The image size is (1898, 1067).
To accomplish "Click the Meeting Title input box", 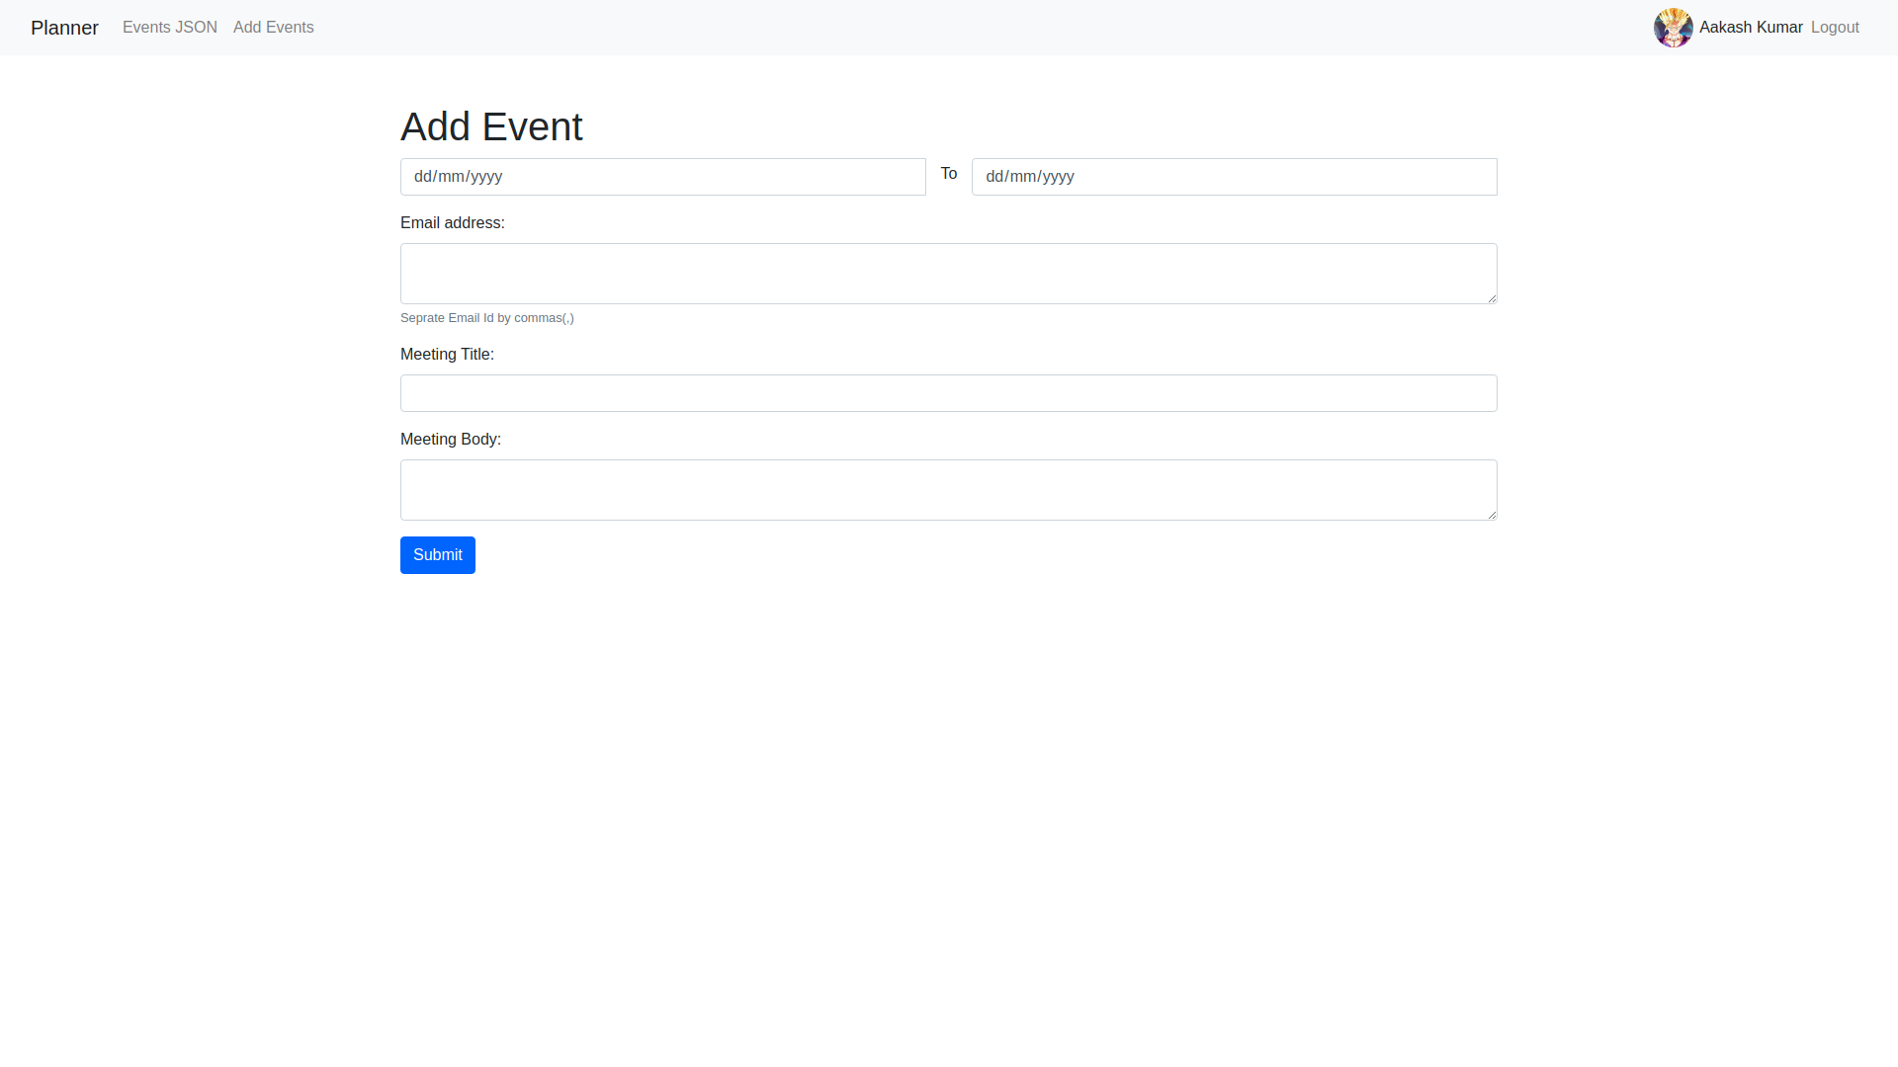I will 947,393.
